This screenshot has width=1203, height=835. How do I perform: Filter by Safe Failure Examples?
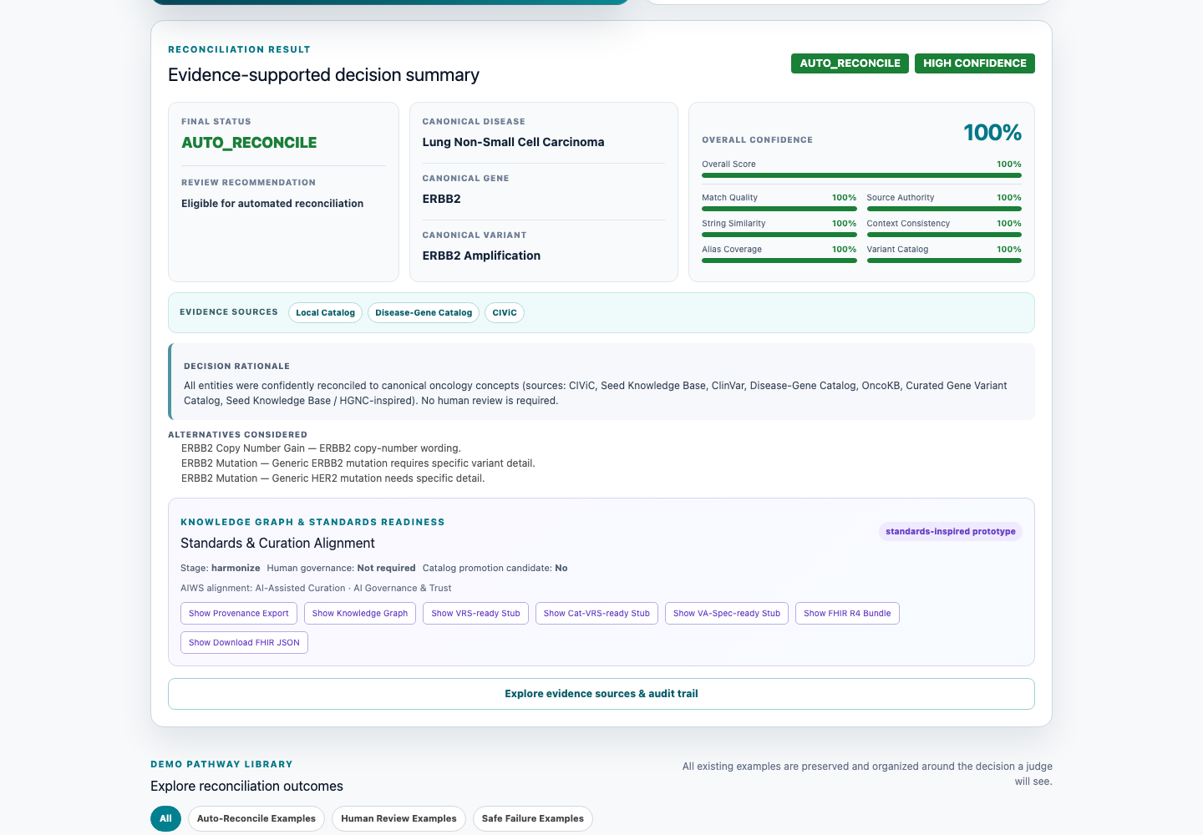pos(533,818)
